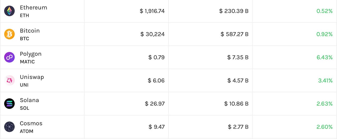The width and height of the screenshot is (337, 139).
Task: Select the Solana row name
Action: 29,100
